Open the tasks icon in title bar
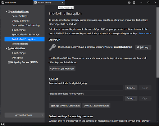The height and width of the screenshot is (126, 159). [134, 2]
